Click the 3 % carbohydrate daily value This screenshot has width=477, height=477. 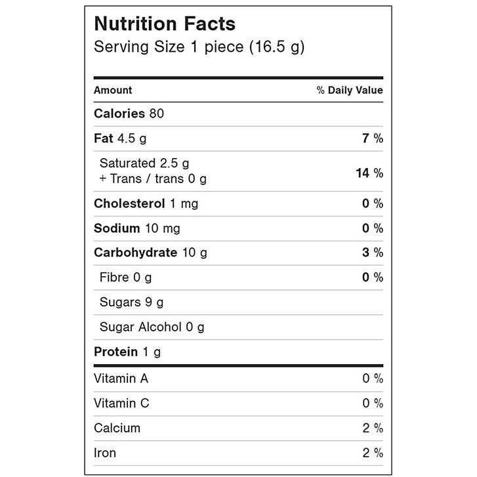[373, 253]
